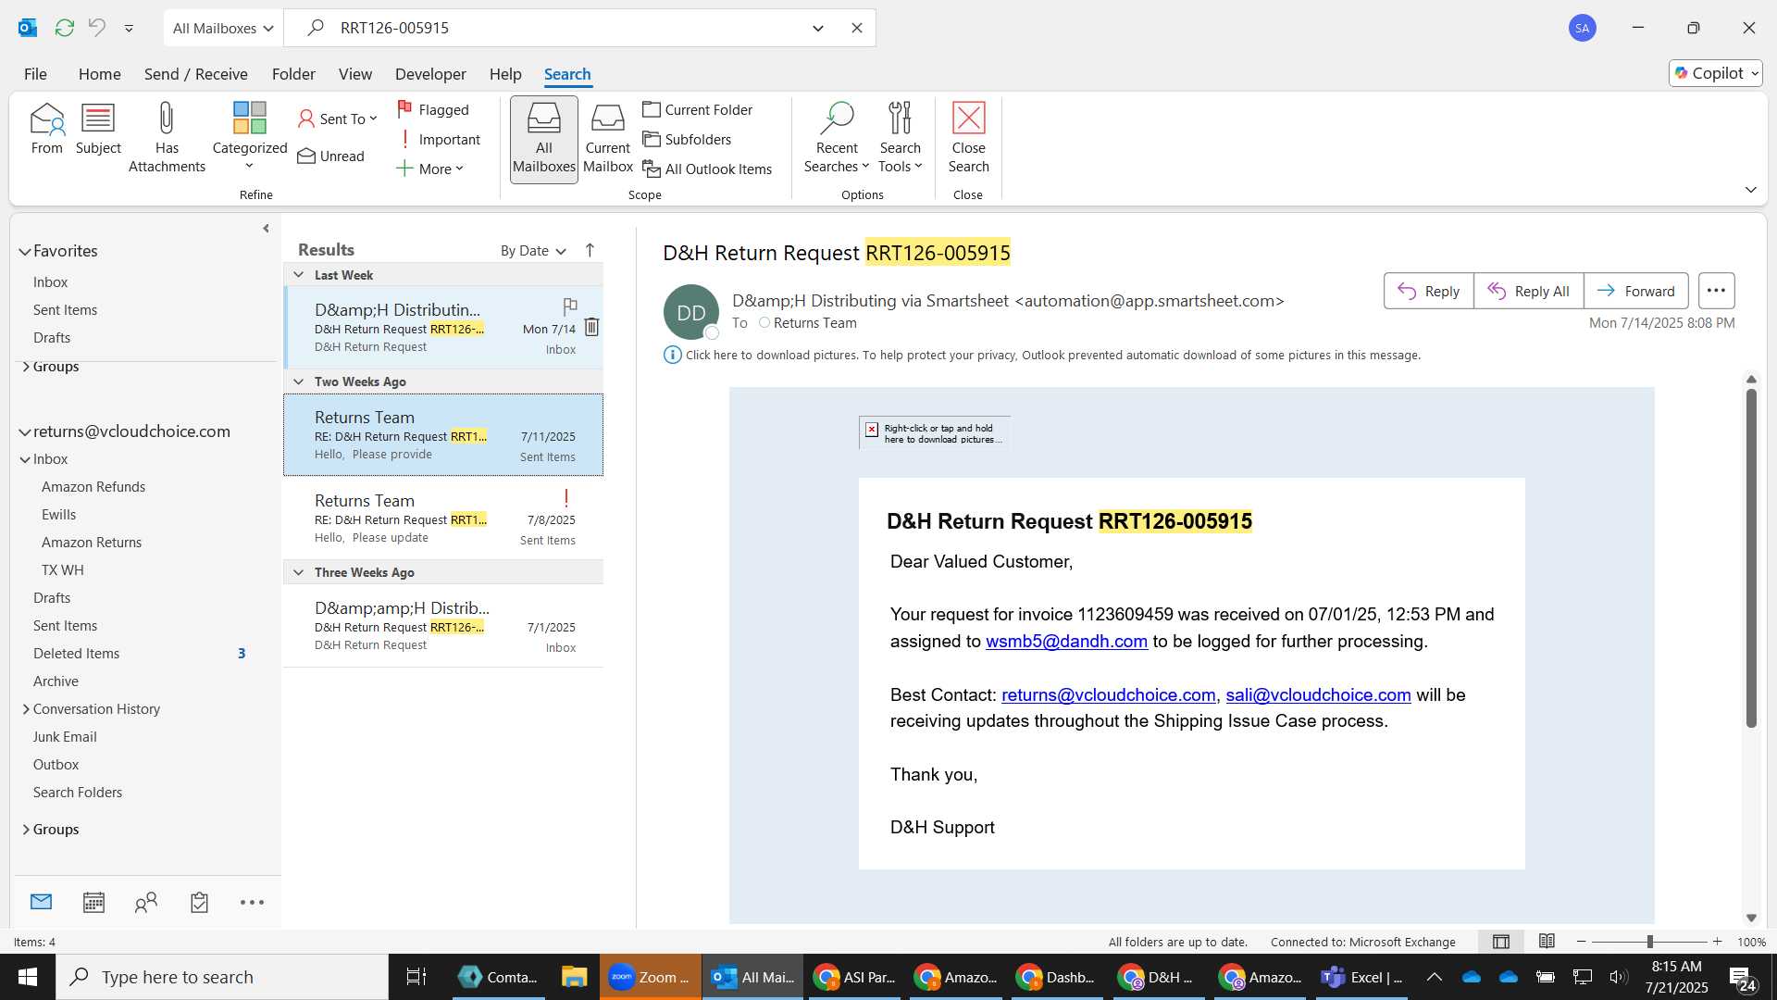The height and width of the screenshot is (1000, 1777).
Task: Filter results by Flagged
Action: point(433,109)
